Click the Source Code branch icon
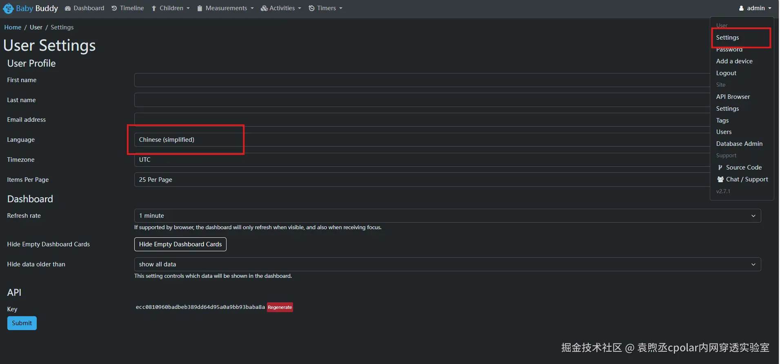780x364 pixels. pos(720,167)
